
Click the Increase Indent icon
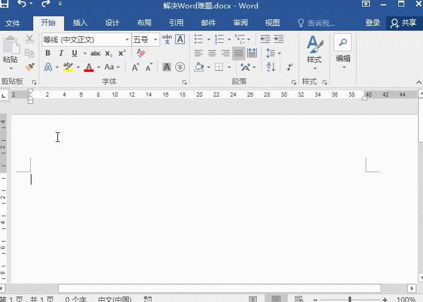pos(279,39)
